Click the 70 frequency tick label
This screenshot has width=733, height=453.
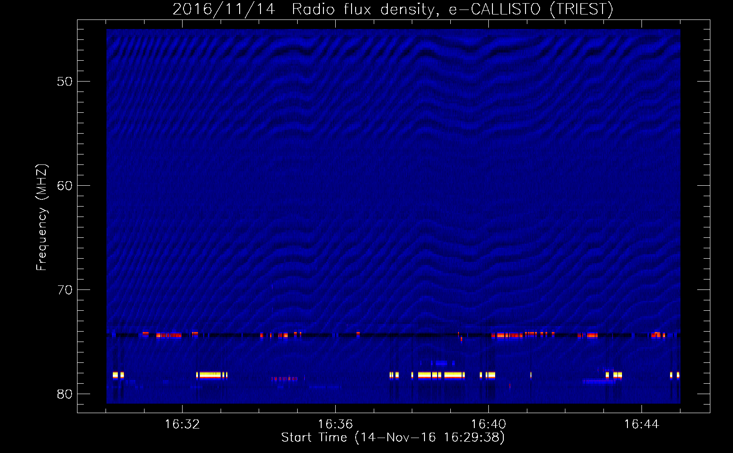click(x=65, y=290)
